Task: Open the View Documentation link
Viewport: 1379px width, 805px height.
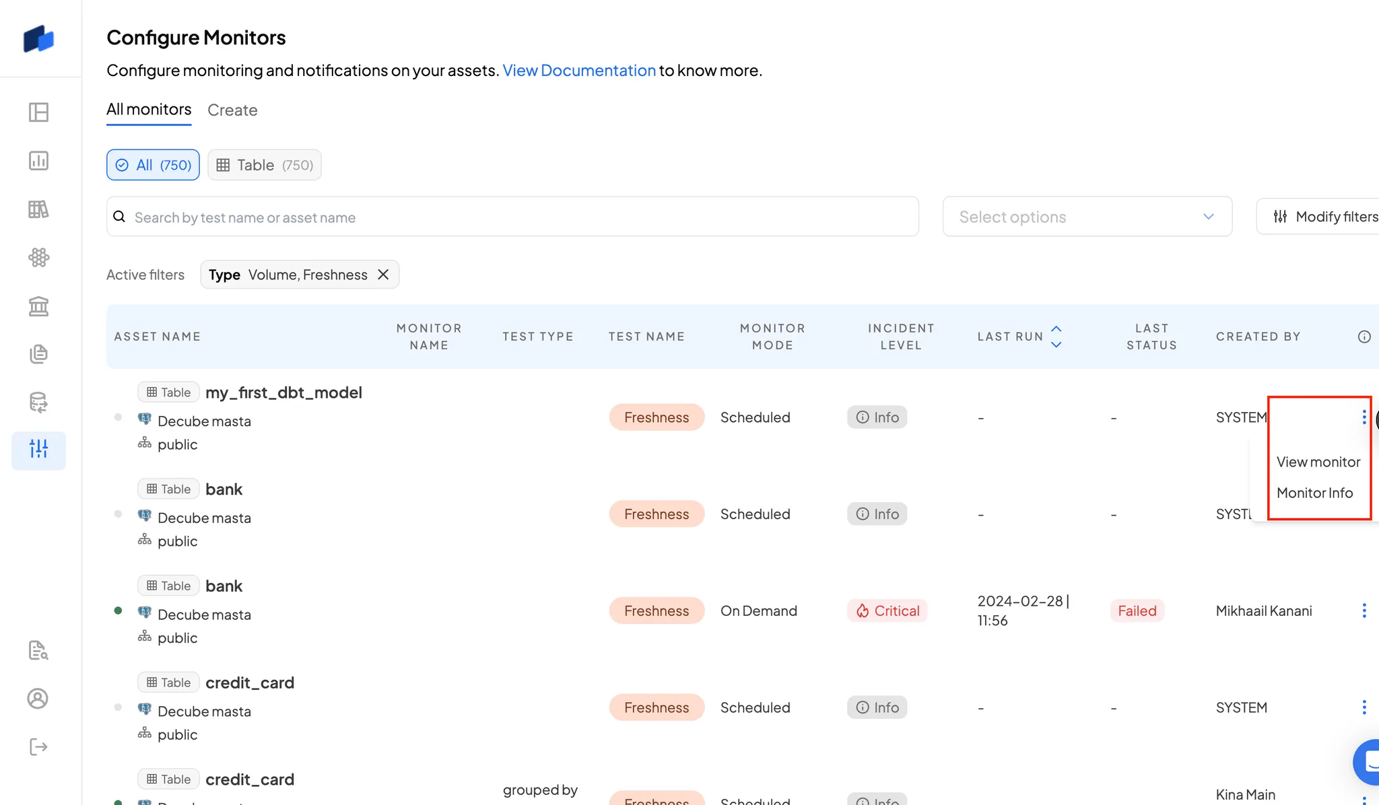Action: (578, 71)
